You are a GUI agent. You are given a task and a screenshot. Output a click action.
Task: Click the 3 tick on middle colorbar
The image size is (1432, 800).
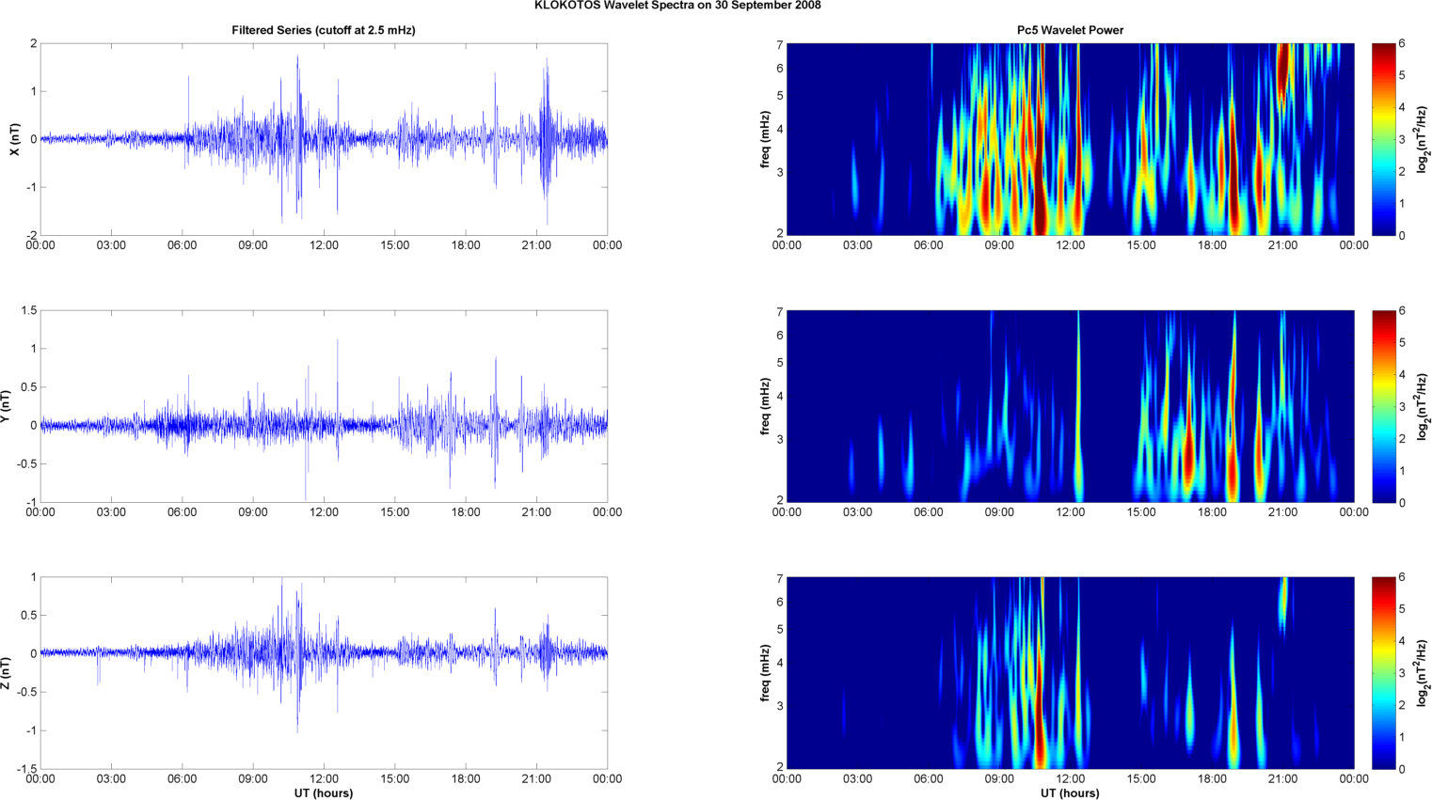pos(1402,406)
